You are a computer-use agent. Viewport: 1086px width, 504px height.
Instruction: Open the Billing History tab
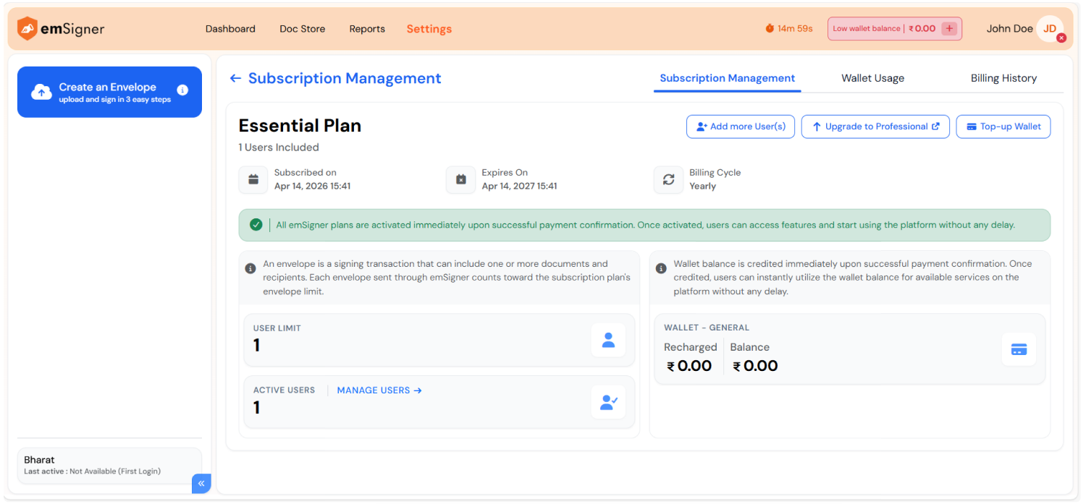(1003, 78)
